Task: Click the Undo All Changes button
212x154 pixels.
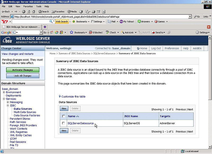Action: (x=23, y=76)
